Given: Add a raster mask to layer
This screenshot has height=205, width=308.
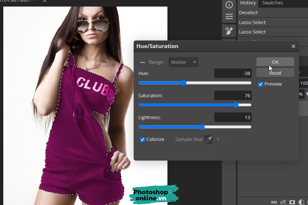Looking at the screenshot, I should coord(292,202).
